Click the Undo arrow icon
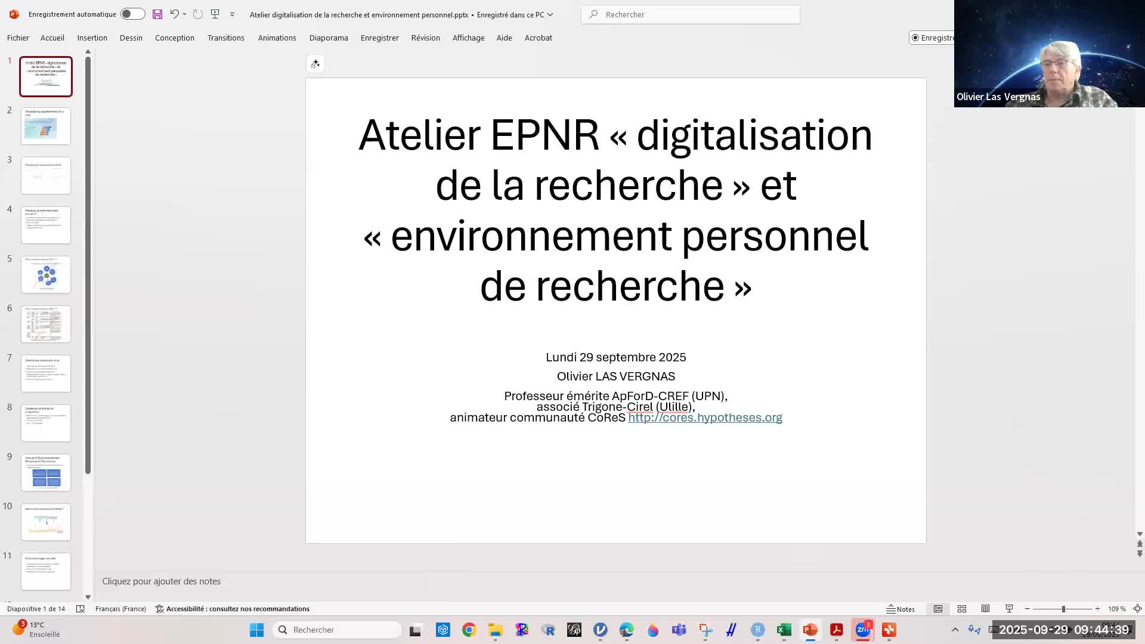Screen dimensions: 1145x644 (x=174, y=14)
